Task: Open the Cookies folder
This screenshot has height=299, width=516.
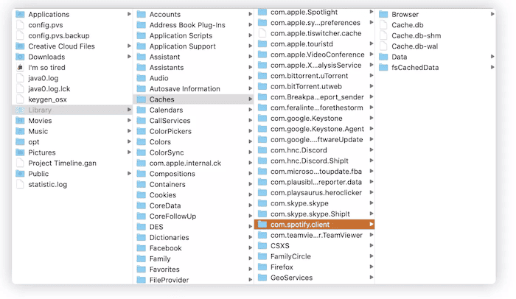Action: [162, 195]
